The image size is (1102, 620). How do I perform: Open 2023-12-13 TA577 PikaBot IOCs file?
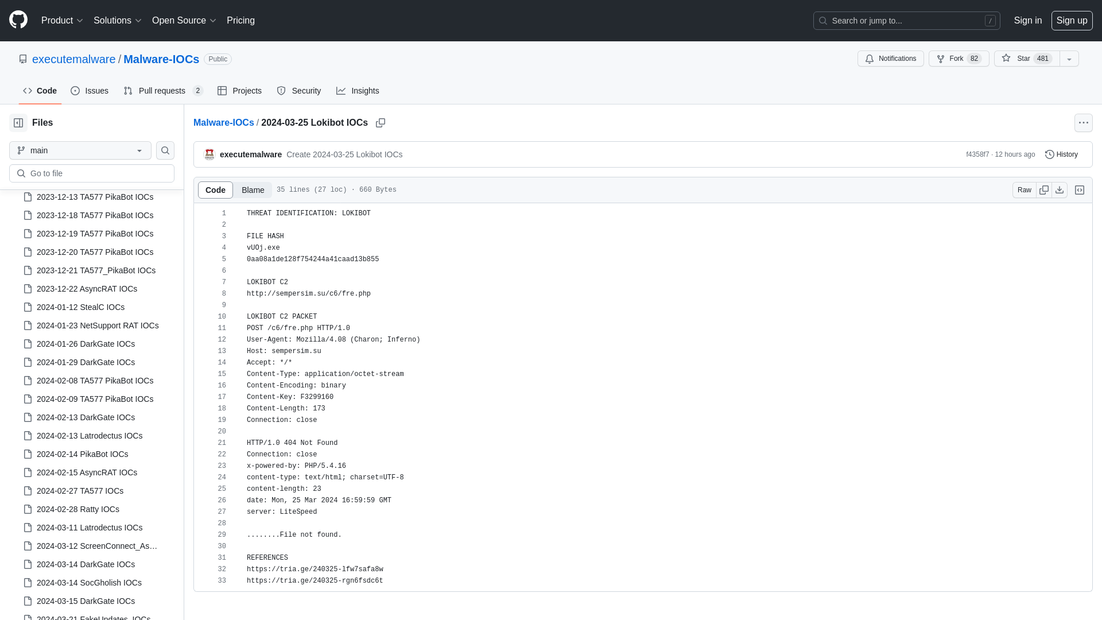[95, 197]
